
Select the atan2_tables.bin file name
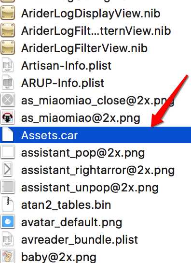pos(66,205)
